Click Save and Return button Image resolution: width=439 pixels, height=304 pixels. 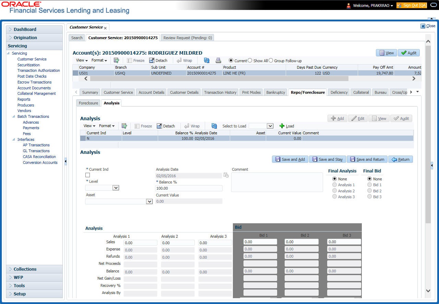point(367,159)
